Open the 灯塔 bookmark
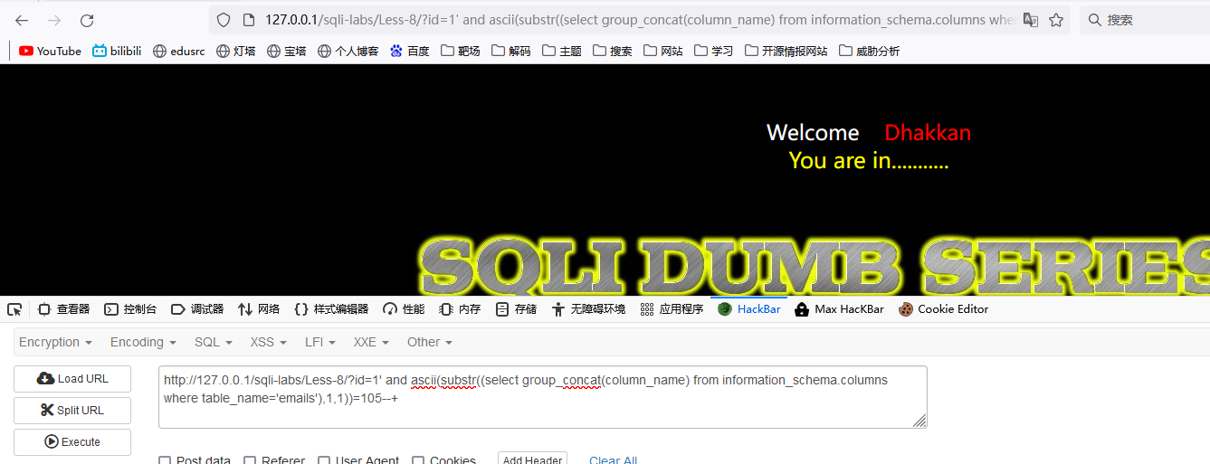Viewport: 1210px width, 464px height. 235,52
